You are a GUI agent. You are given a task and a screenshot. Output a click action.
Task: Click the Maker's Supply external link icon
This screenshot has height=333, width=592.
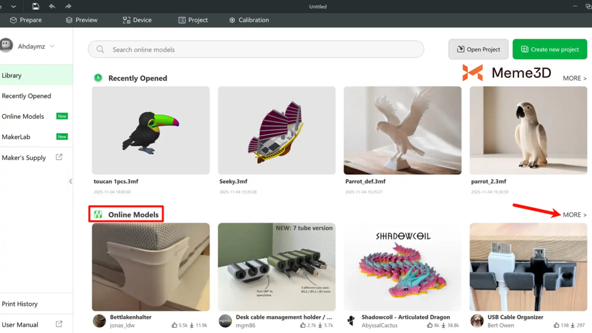click(59, 157)
